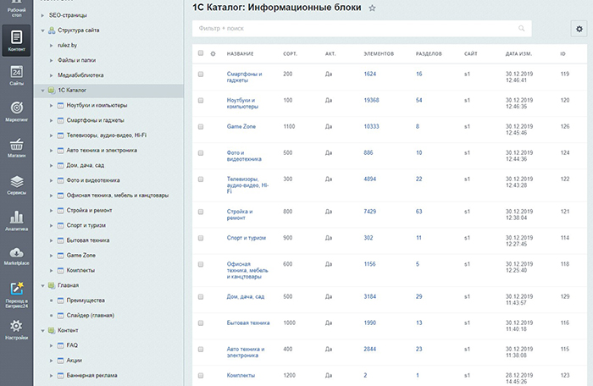Open the Сайты sidebar icon
The width and height of the screenshot is (593, 386).
coord(16,75)
